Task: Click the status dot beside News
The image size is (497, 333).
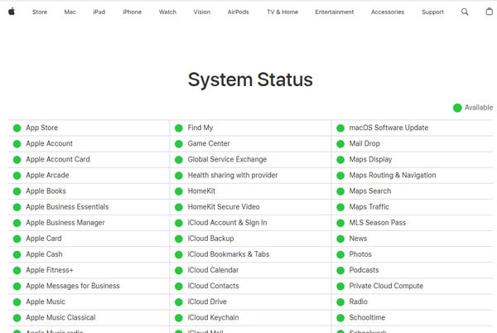Action: pyautogui.click(x=340, y=239)
